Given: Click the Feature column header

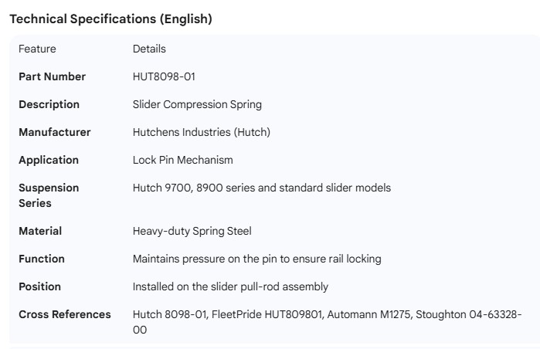Looking at the screenshot, I should coord(37,49).
